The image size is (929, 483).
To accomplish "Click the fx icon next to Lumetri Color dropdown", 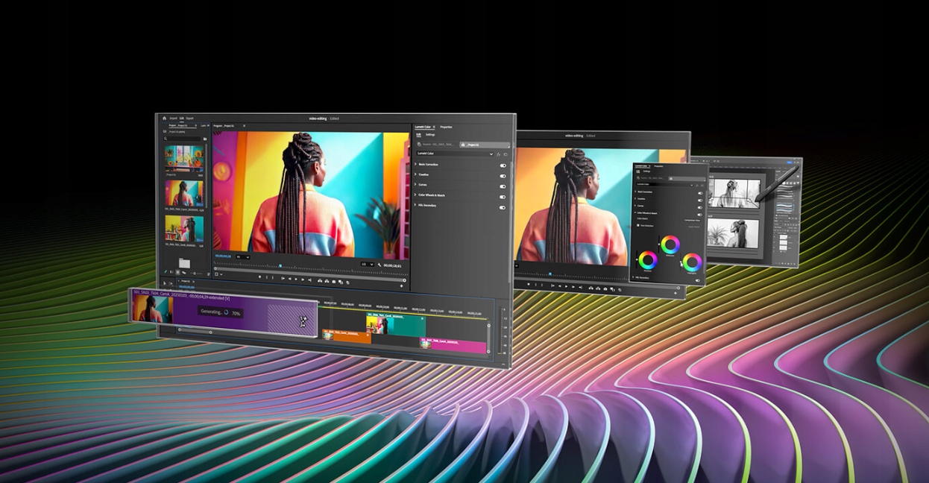I will pyautogui.click(x=498, y=154).
